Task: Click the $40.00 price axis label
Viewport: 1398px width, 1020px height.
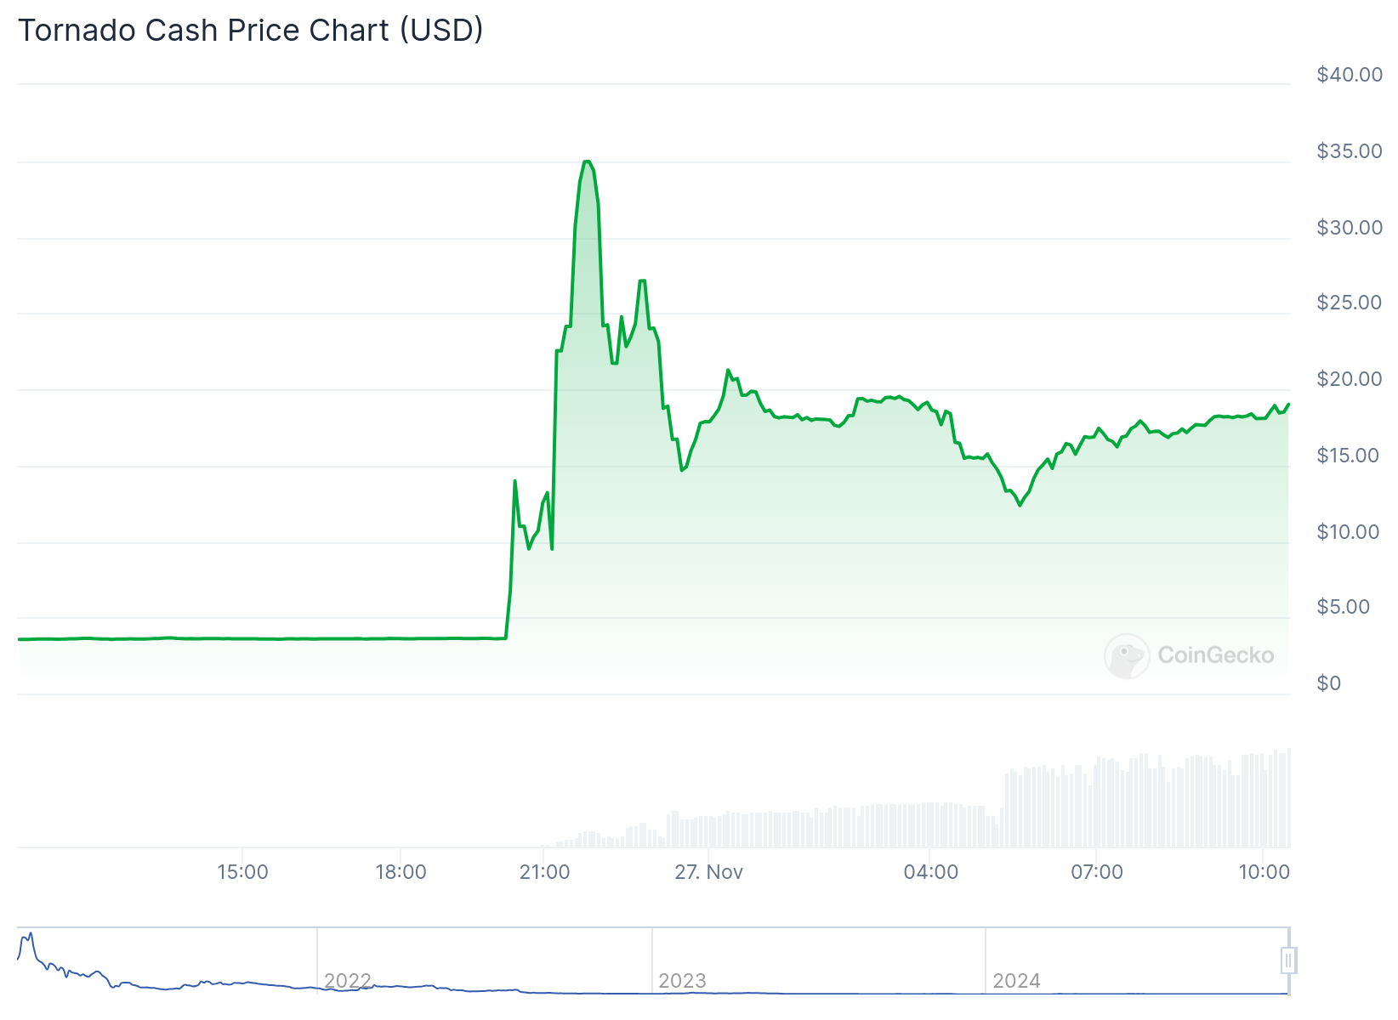Action: [1349, 75]
